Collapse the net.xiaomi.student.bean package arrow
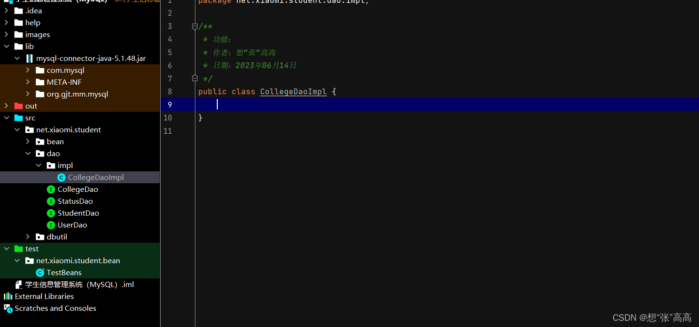The image size is (699, 327). [x=17, y=260]
